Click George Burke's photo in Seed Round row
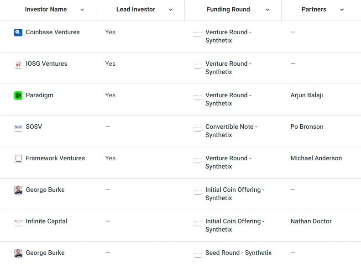Screen dimensions: 361x264 tap(18, 253)
